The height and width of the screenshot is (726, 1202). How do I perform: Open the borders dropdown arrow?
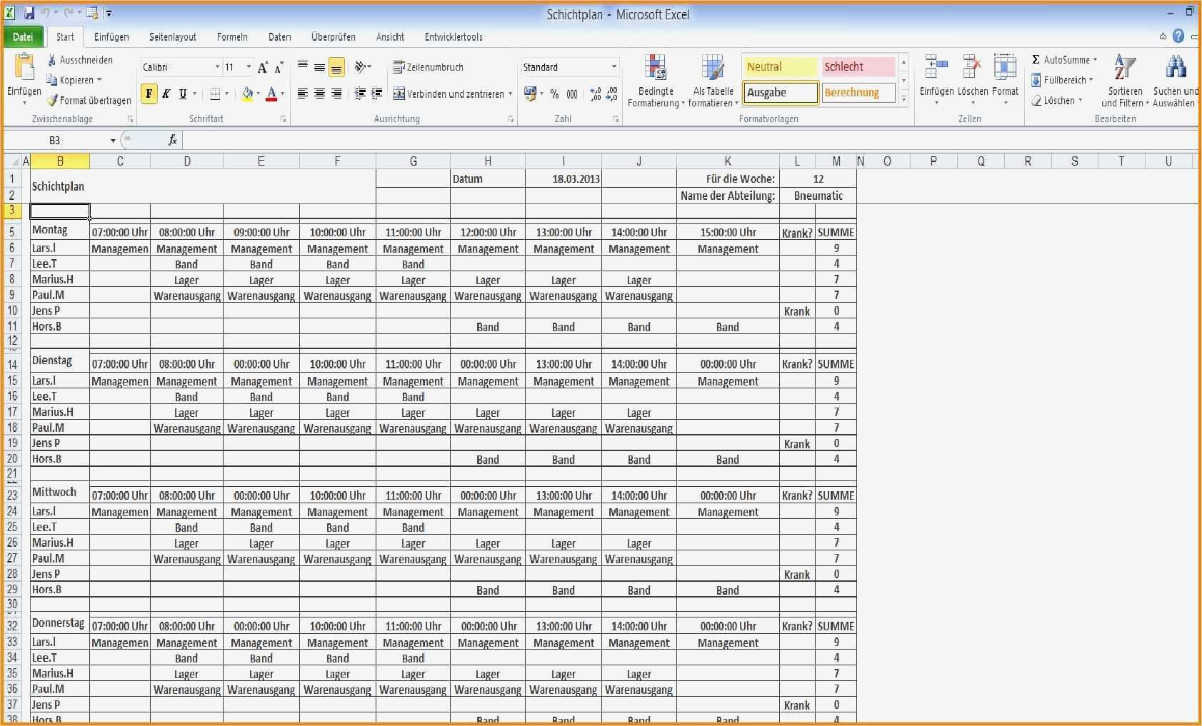pyautogui.click(x=227, y=94)
